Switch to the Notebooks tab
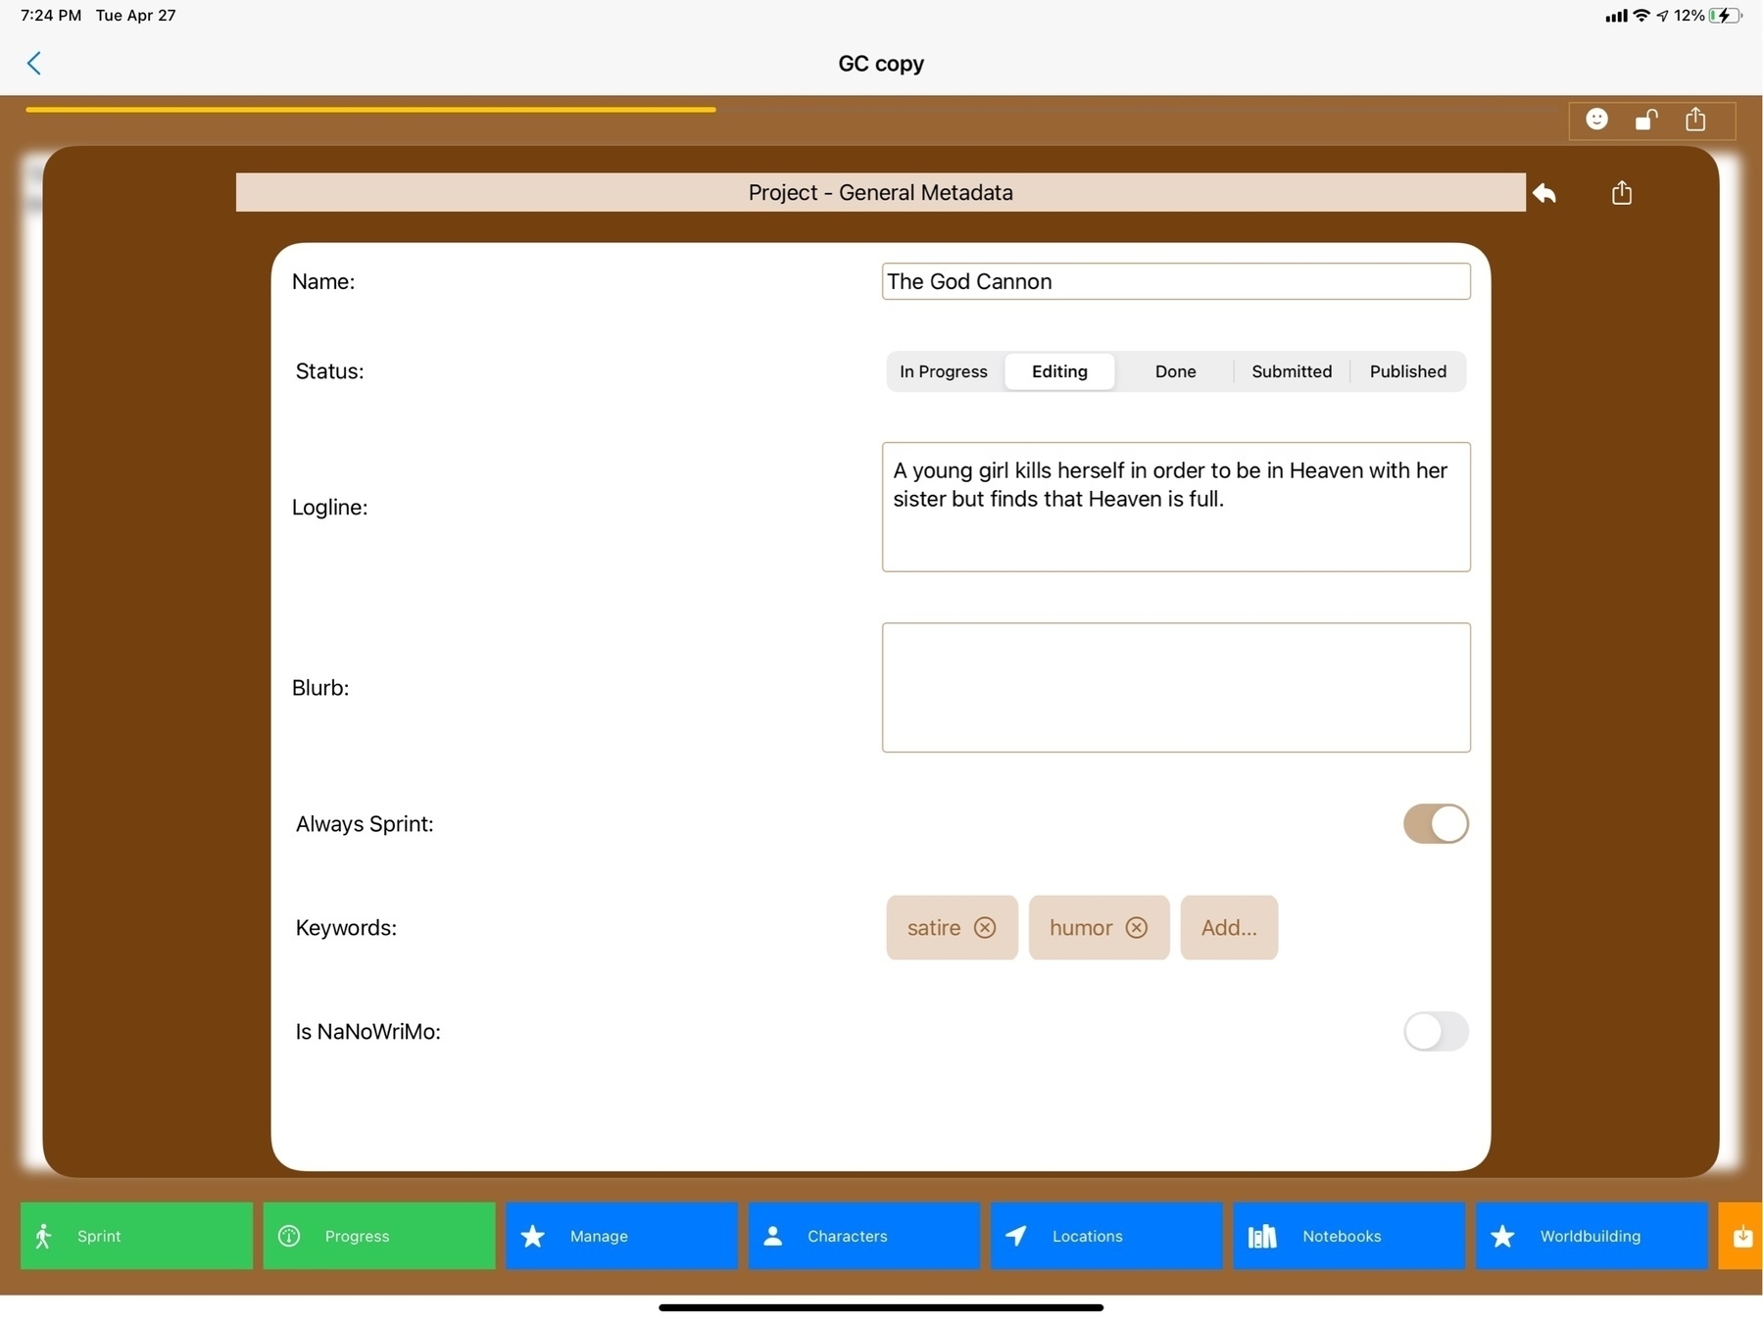This screenshot has width=1763, height=1321. [x=1348, y=1236]
